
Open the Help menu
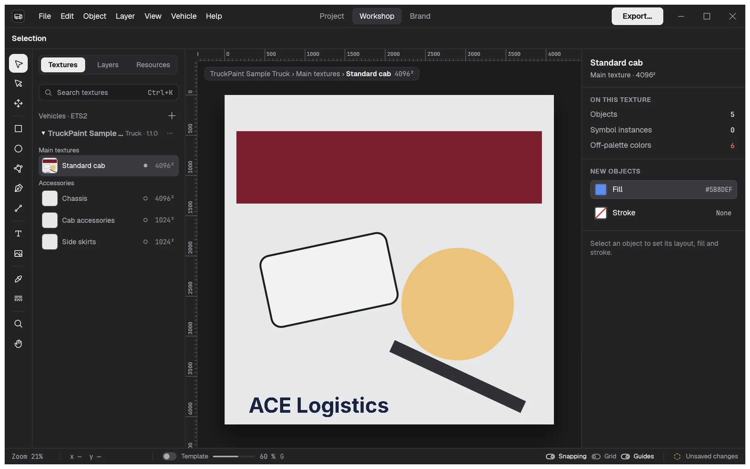214,16
